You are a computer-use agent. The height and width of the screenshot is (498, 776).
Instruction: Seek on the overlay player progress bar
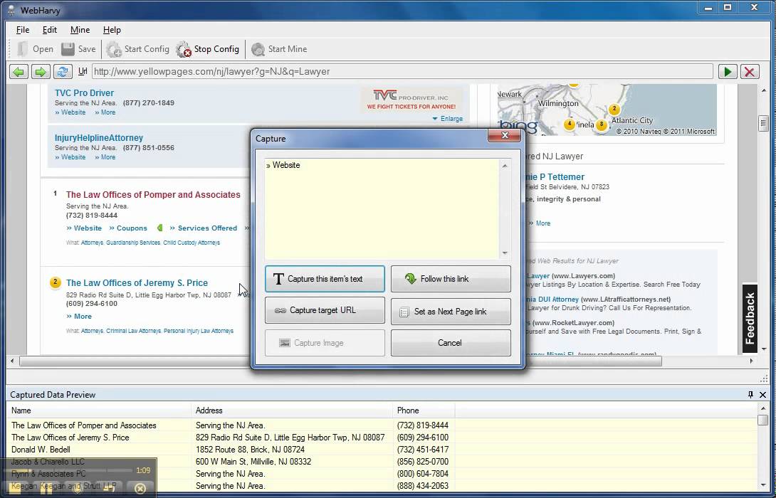69,470
